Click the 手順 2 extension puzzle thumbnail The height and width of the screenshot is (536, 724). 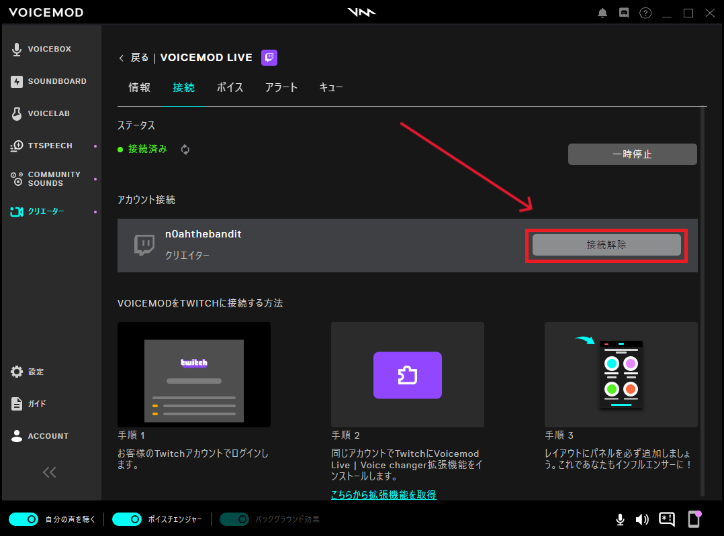tap(408, 374)
